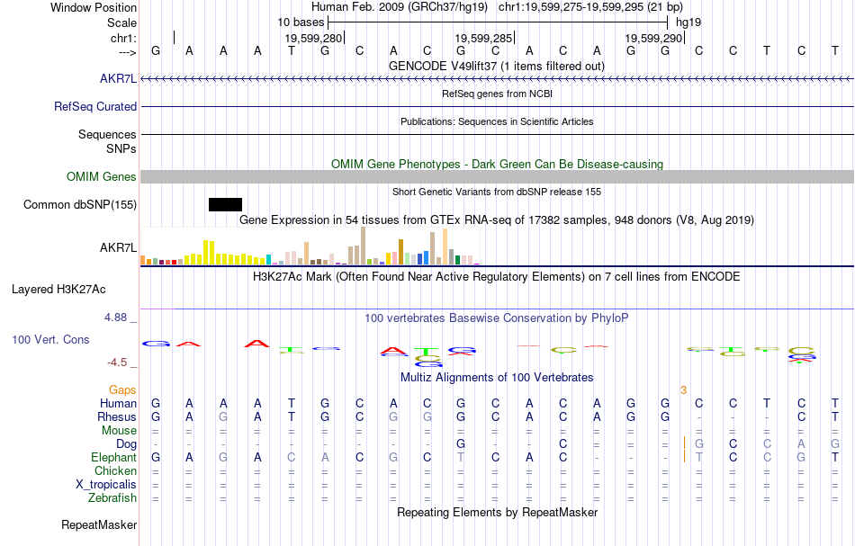Click the first blue G conservation logo
Image resolution: width=855 pixels, height=546 pixels.
tap(156, 344)
